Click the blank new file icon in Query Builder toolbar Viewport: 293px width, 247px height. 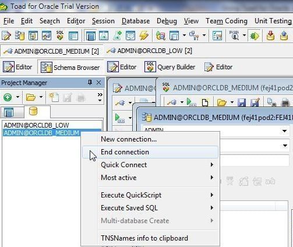tap(205, 103)
